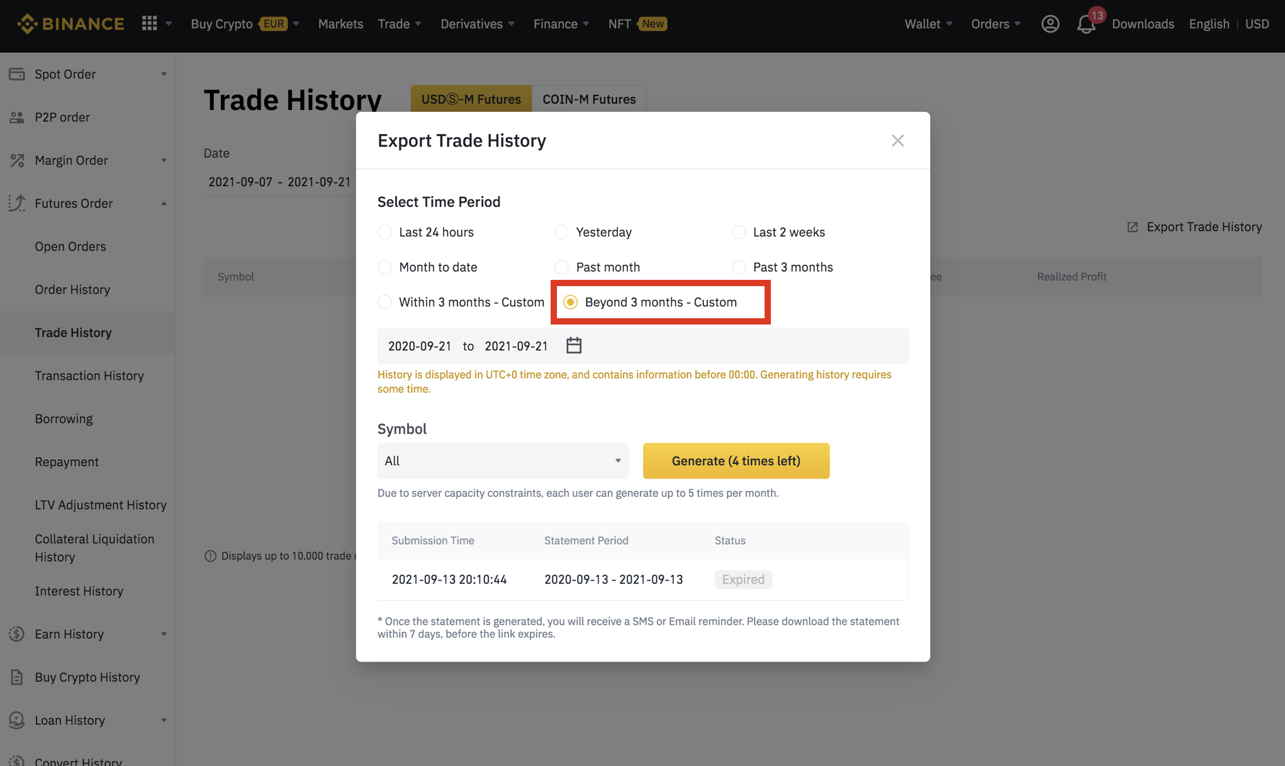
Task: Click the Spot Order card icon
Action: pyautogui.click(x=17, y=74)
